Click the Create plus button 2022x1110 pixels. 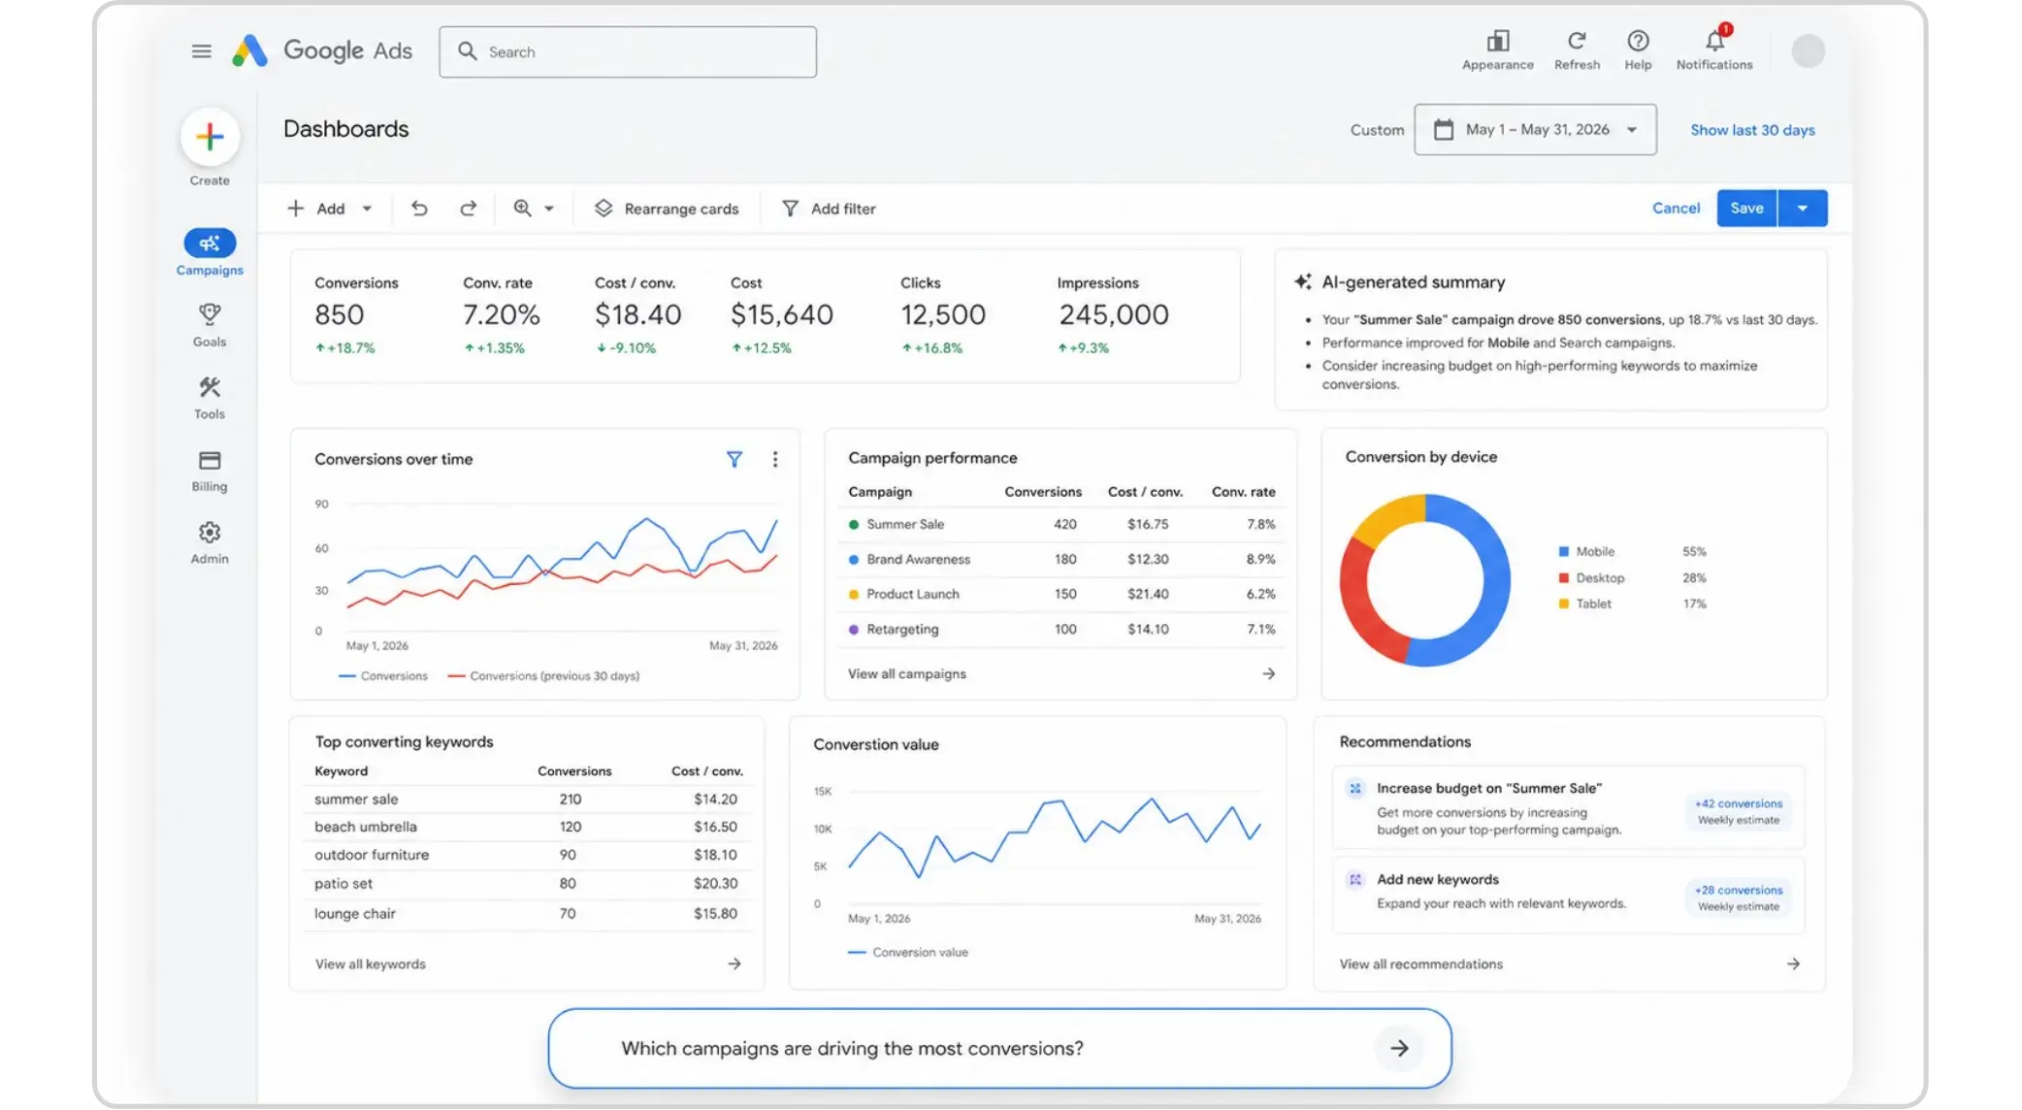210,137
